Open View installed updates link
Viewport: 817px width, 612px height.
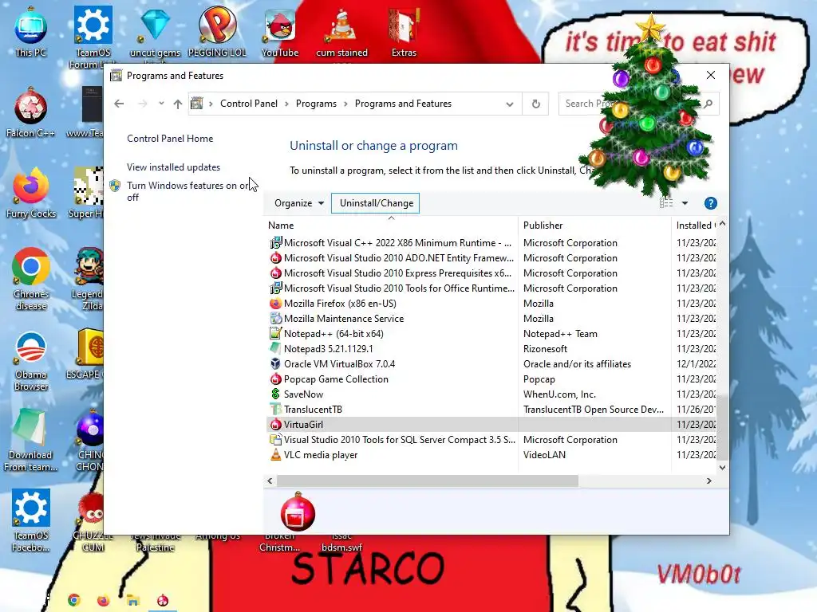click(173, 167)
